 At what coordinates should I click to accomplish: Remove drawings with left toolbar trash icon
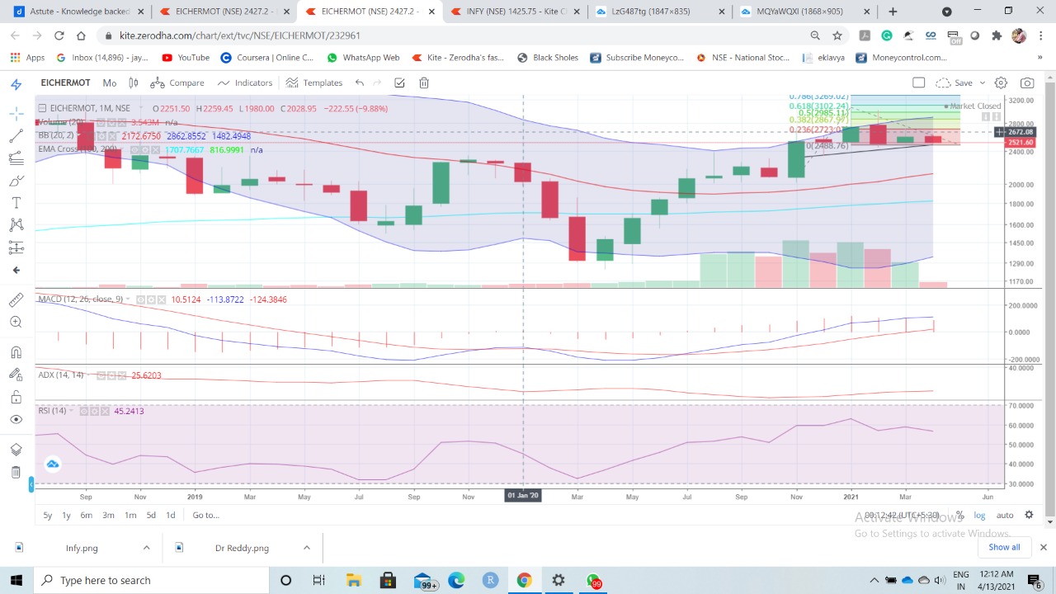[16, 472]
